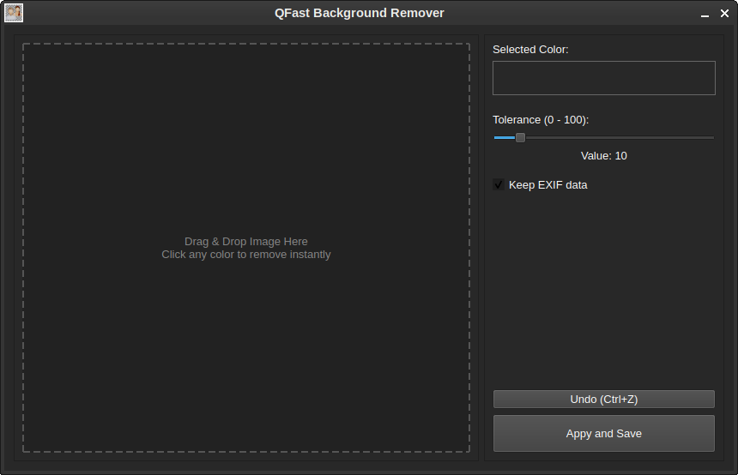The height and width of the screenshot is (475, 738).
Task: Click blue filled portion of Tolerance slider
Action: pyautogui.click(x=503, y=137)
